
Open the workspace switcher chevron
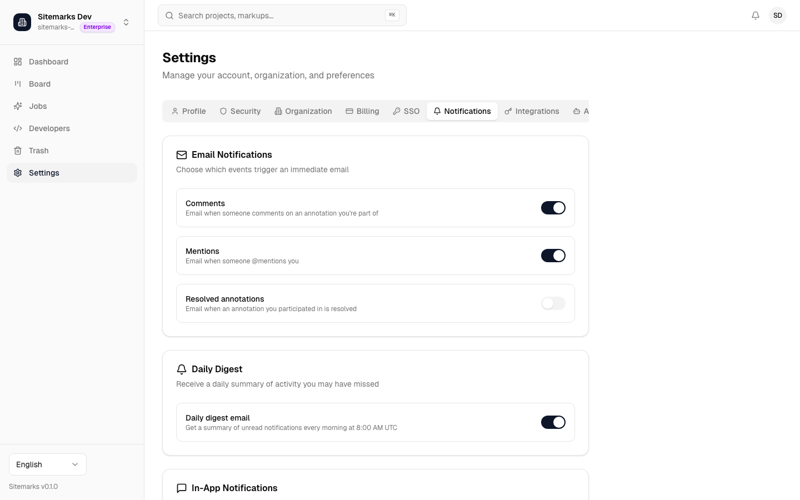126,22
